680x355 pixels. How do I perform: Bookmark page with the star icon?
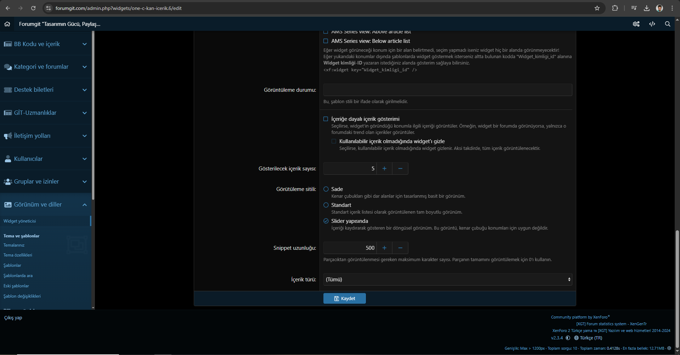click(x=597, y=8)
